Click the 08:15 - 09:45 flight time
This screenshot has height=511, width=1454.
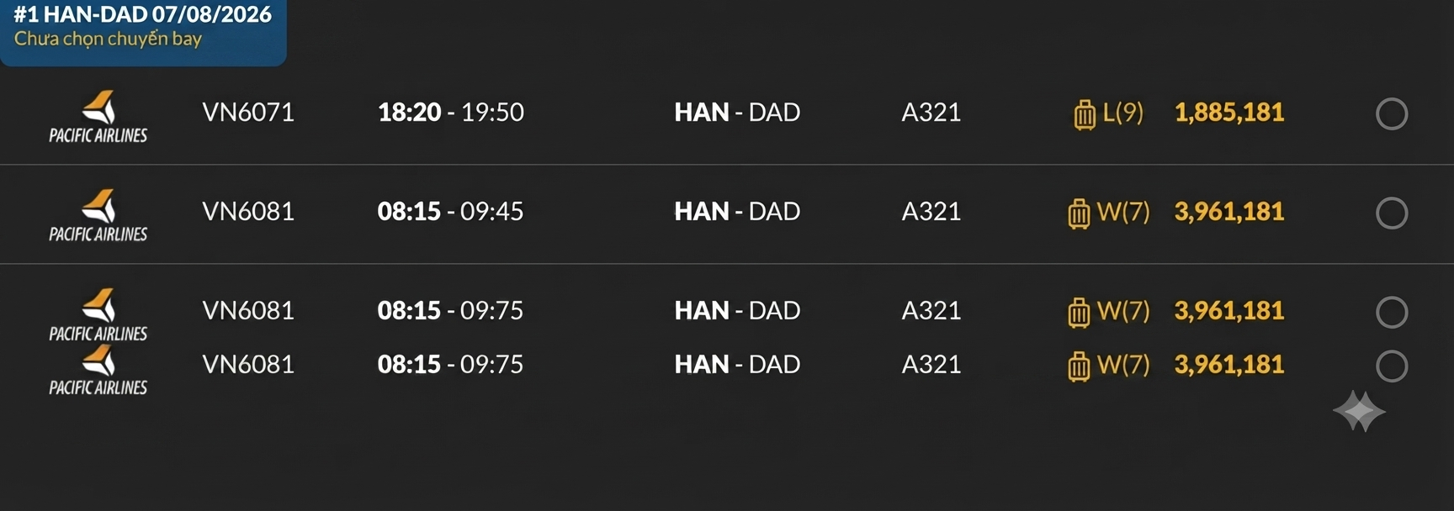451,211
